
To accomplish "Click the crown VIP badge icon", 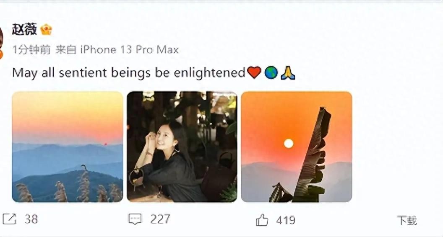I will tap(46, 29).
